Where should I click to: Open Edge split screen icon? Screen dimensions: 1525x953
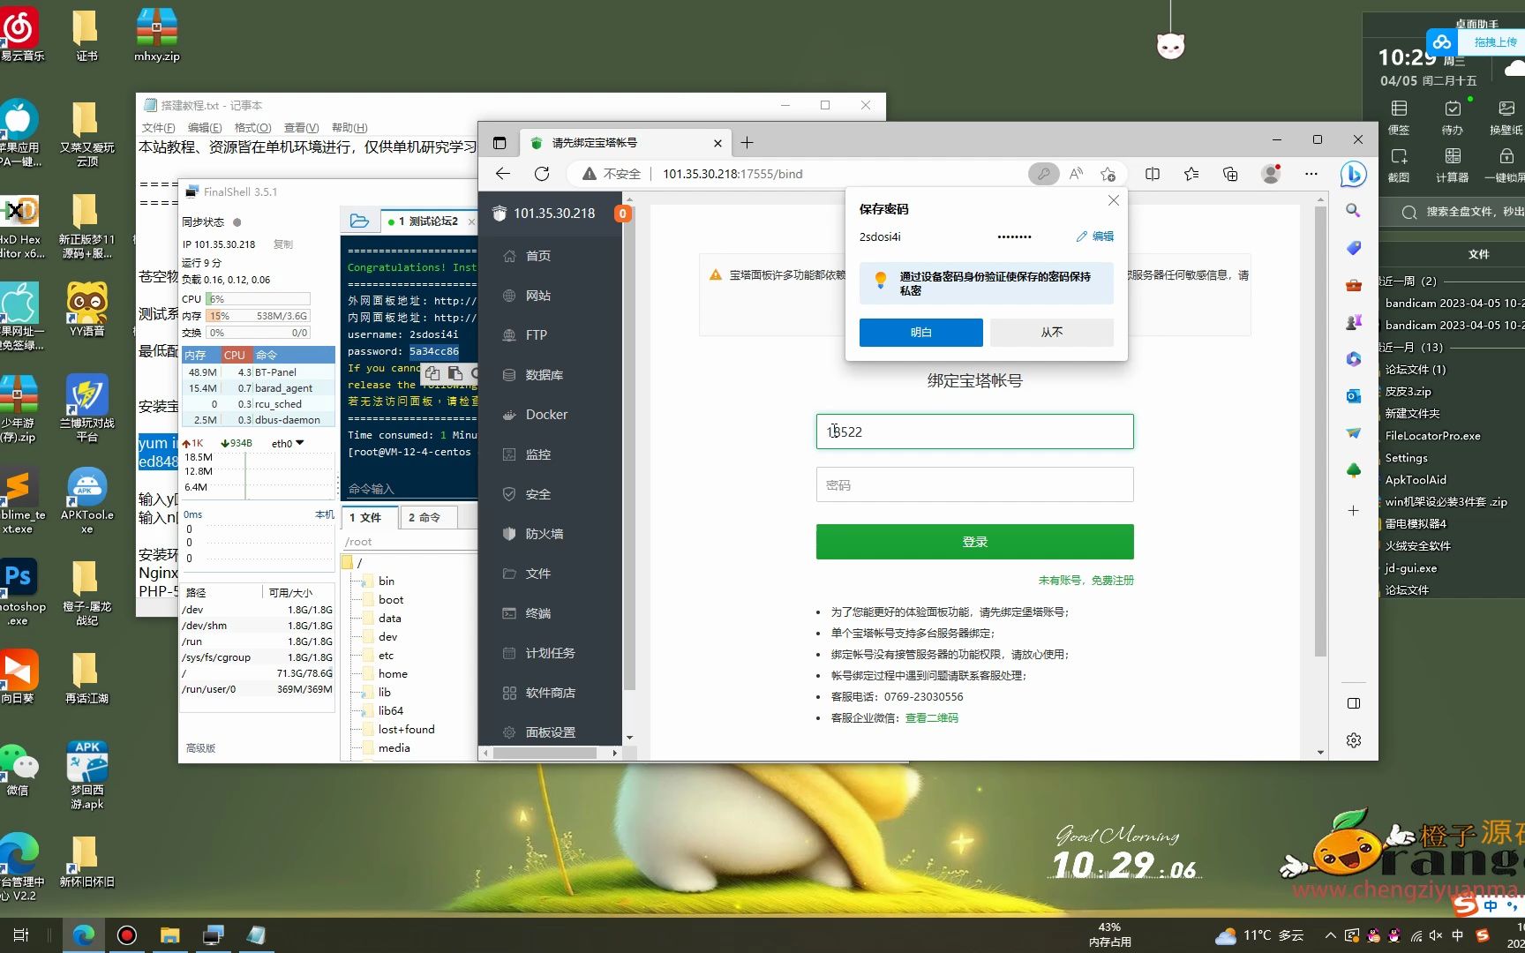(1153, 174)
